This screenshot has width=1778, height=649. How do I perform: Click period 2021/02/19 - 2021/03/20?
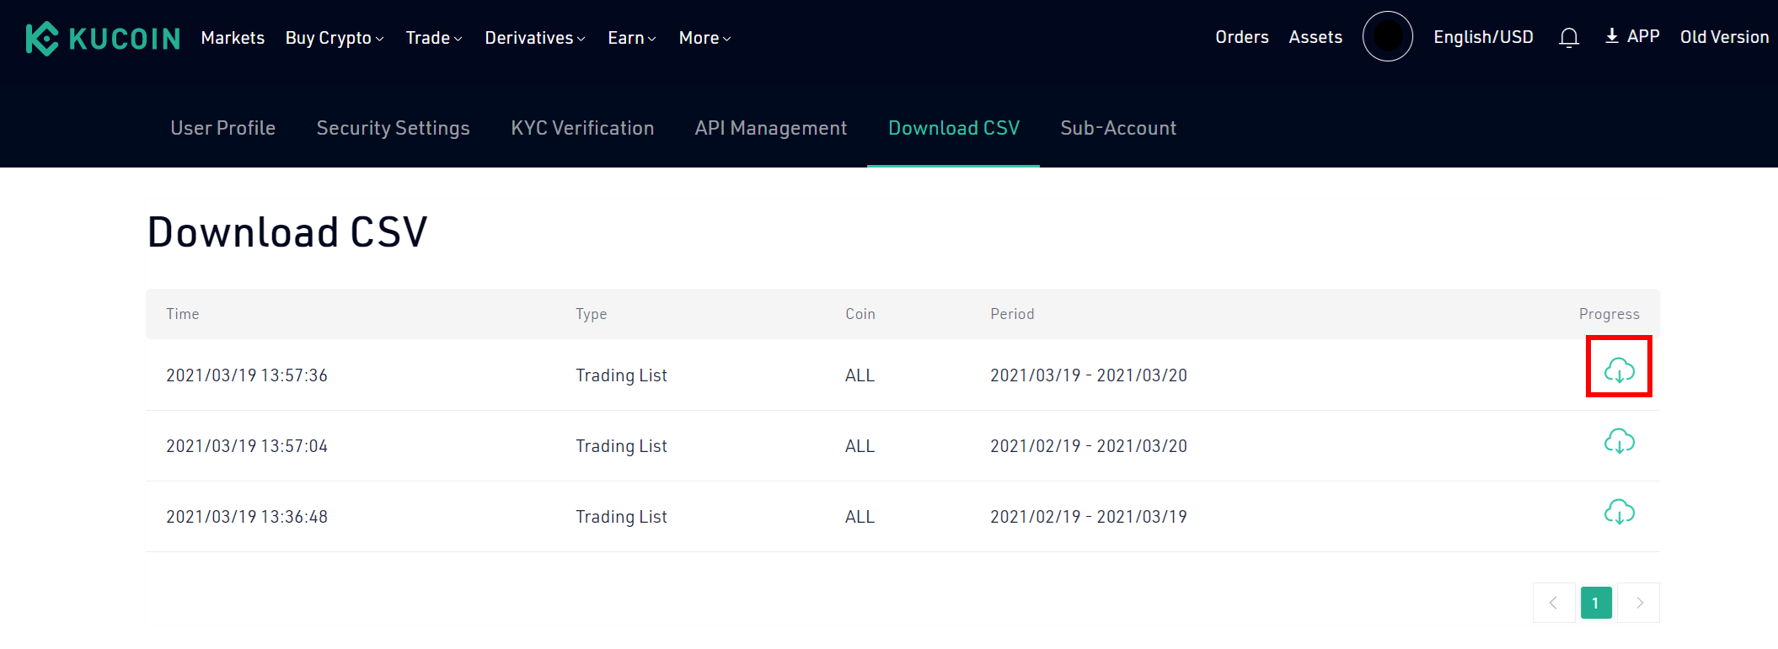(1089, 446)
